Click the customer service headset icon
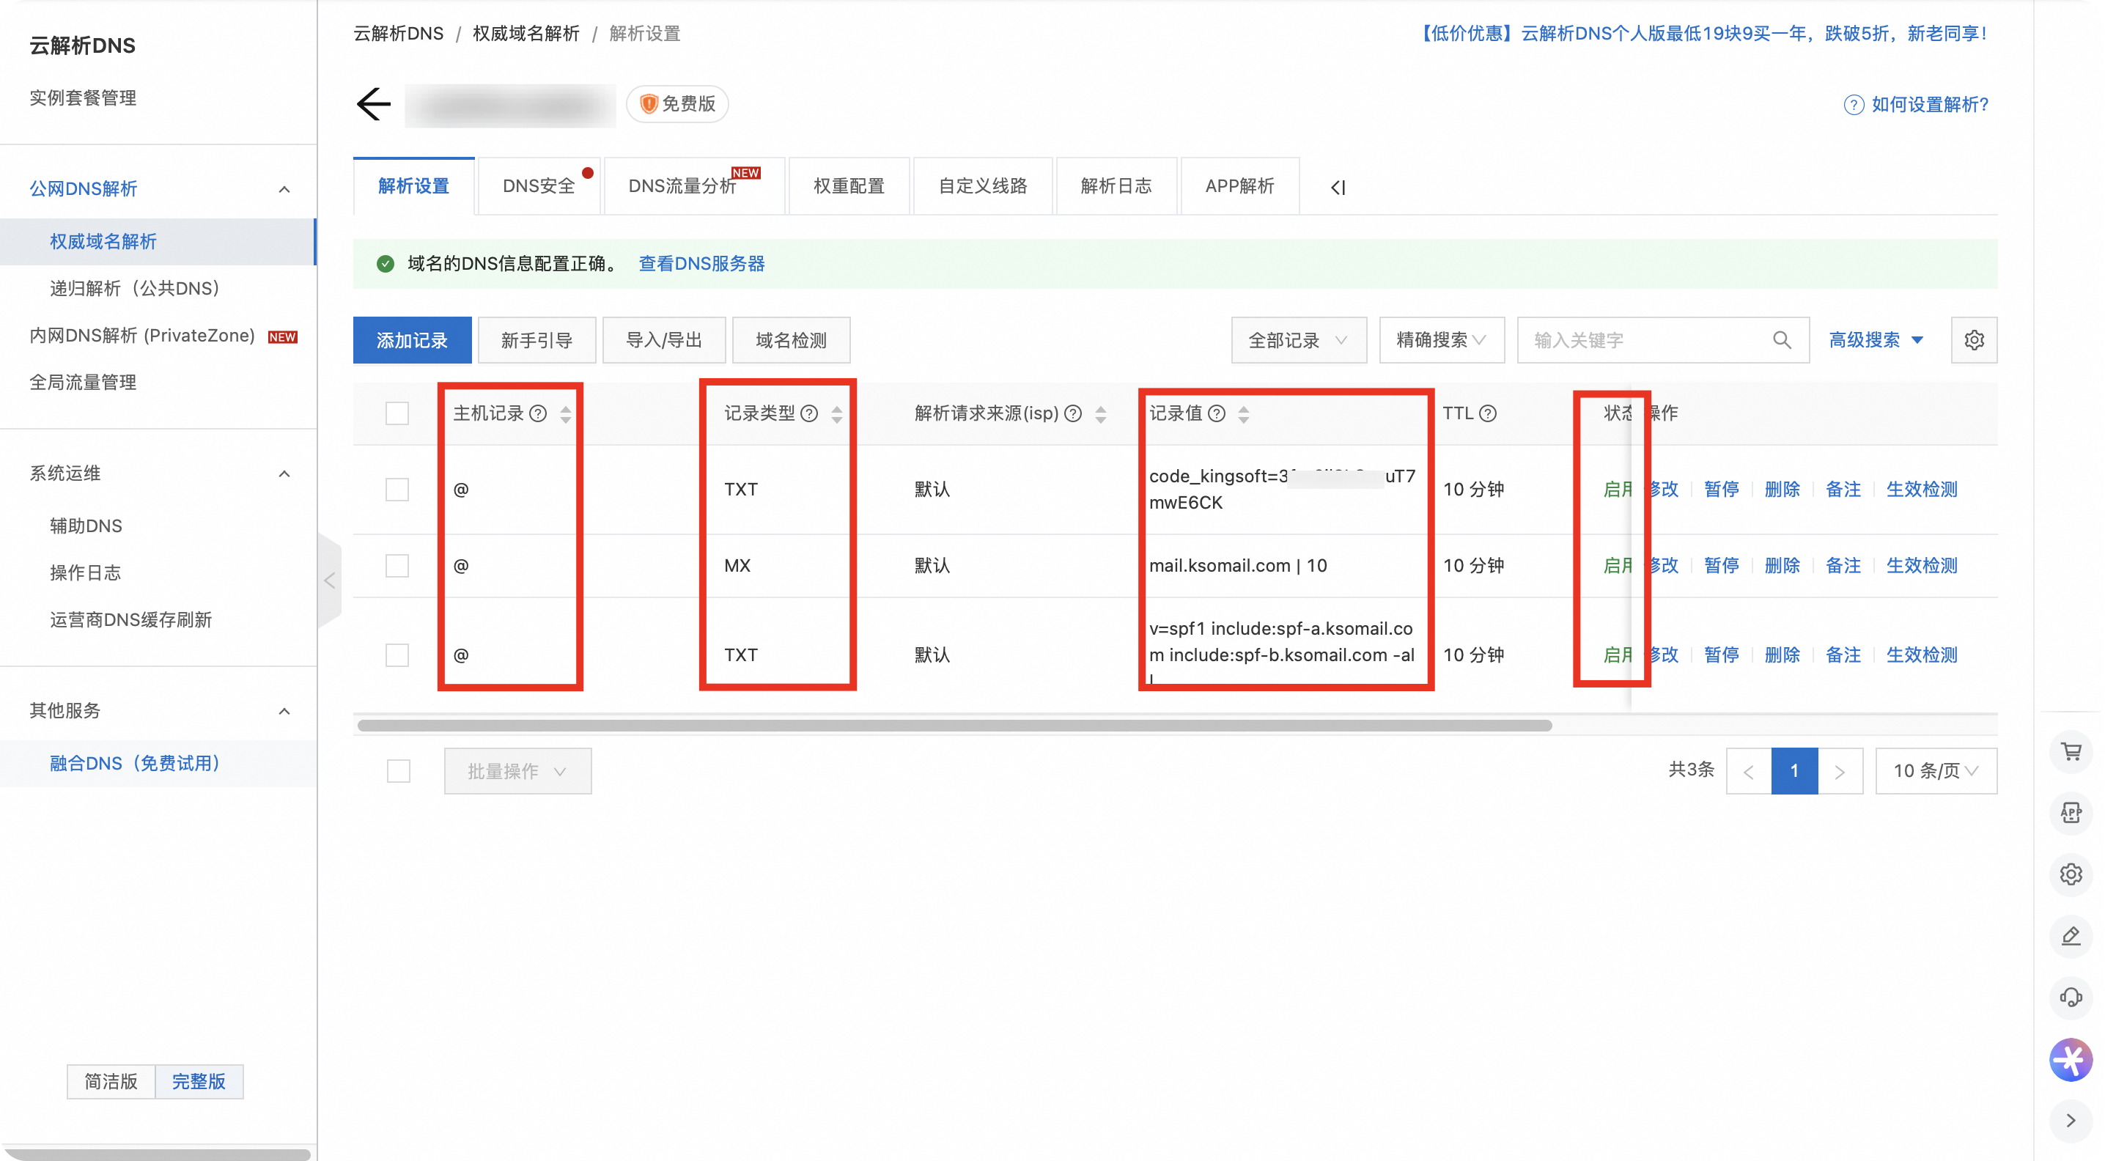 click(2070, 996)
